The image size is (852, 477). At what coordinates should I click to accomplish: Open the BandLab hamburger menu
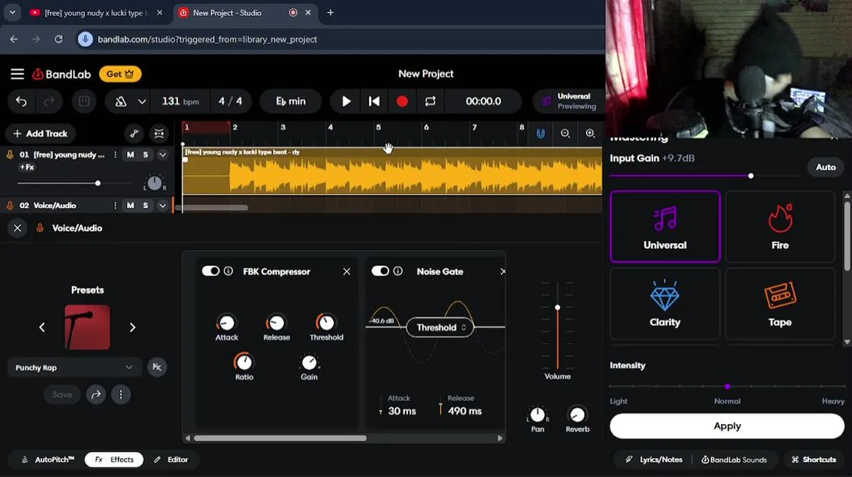[17, 74]
